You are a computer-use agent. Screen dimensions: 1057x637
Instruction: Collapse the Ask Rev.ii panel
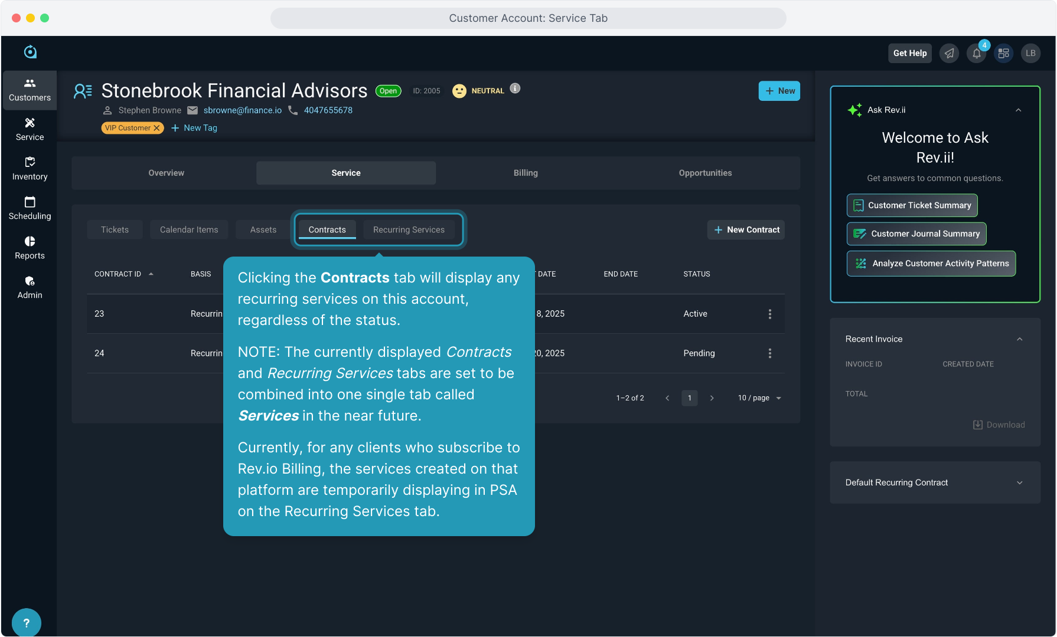tap(1018, 110)
